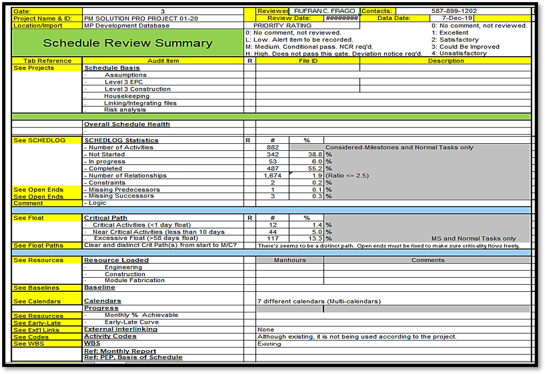Image resolution: width=545 pixels, height=374 pixels.
Task: Open the See Codes tab reference
Action: 48,337
